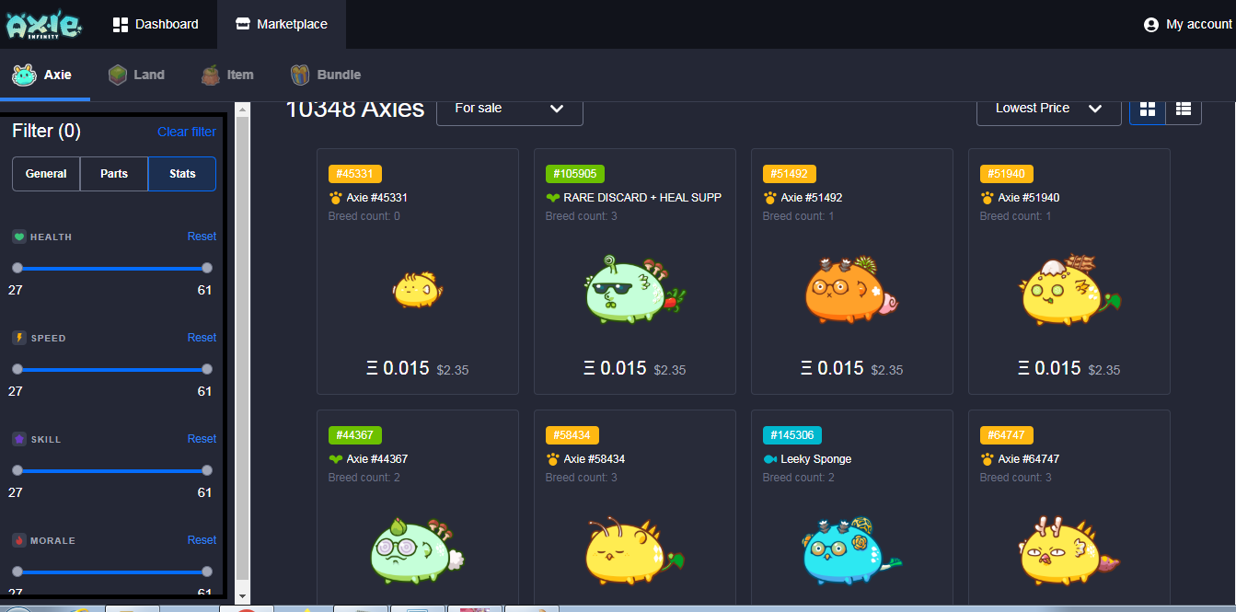Switch to list view

(x=1184, y=109)
